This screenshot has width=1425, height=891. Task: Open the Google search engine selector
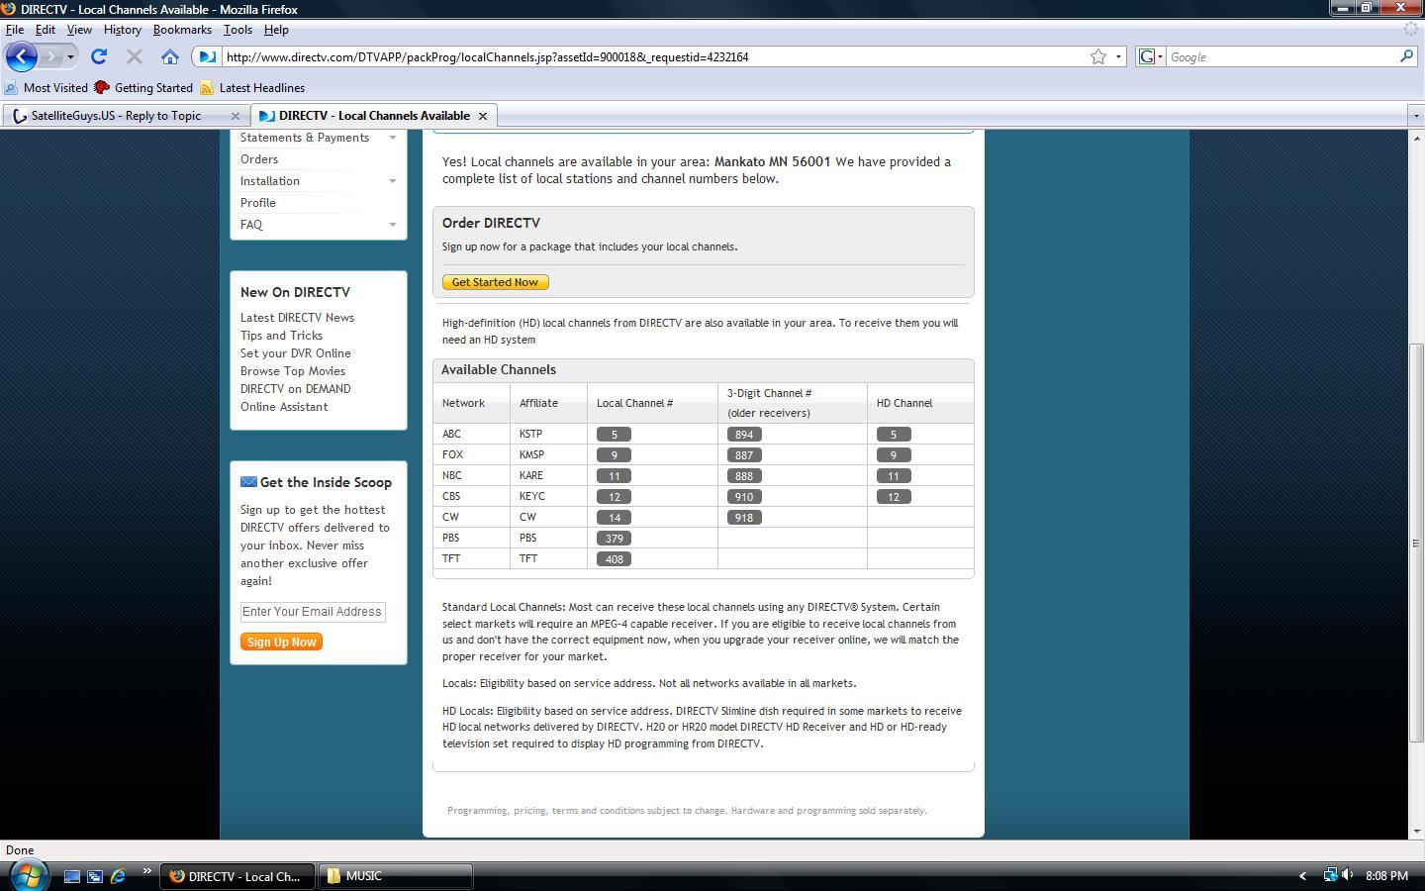[x=1150, y=56]
